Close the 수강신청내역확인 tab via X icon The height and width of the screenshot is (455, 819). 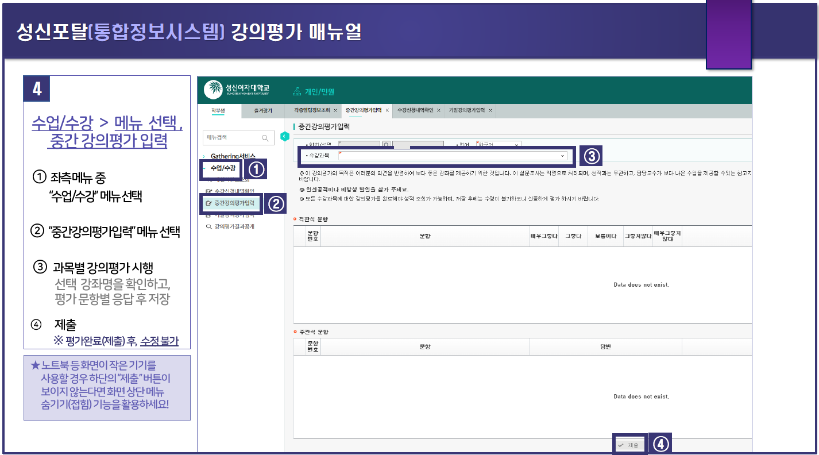pyautogui.click(x=438, y=110)
